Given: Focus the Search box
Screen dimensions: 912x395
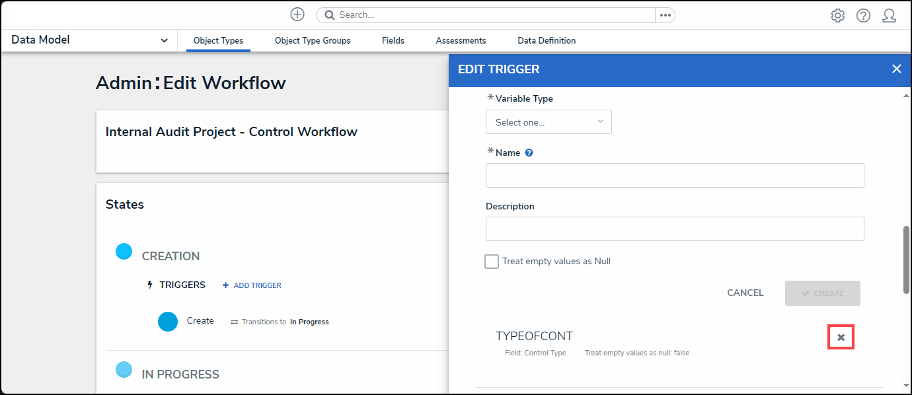Looking at the screenshot, I should click(489, 15).
